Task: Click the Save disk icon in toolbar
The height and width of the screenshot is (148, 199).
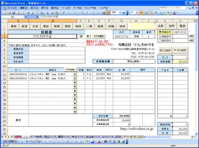Action: click(x=13, y=13)
